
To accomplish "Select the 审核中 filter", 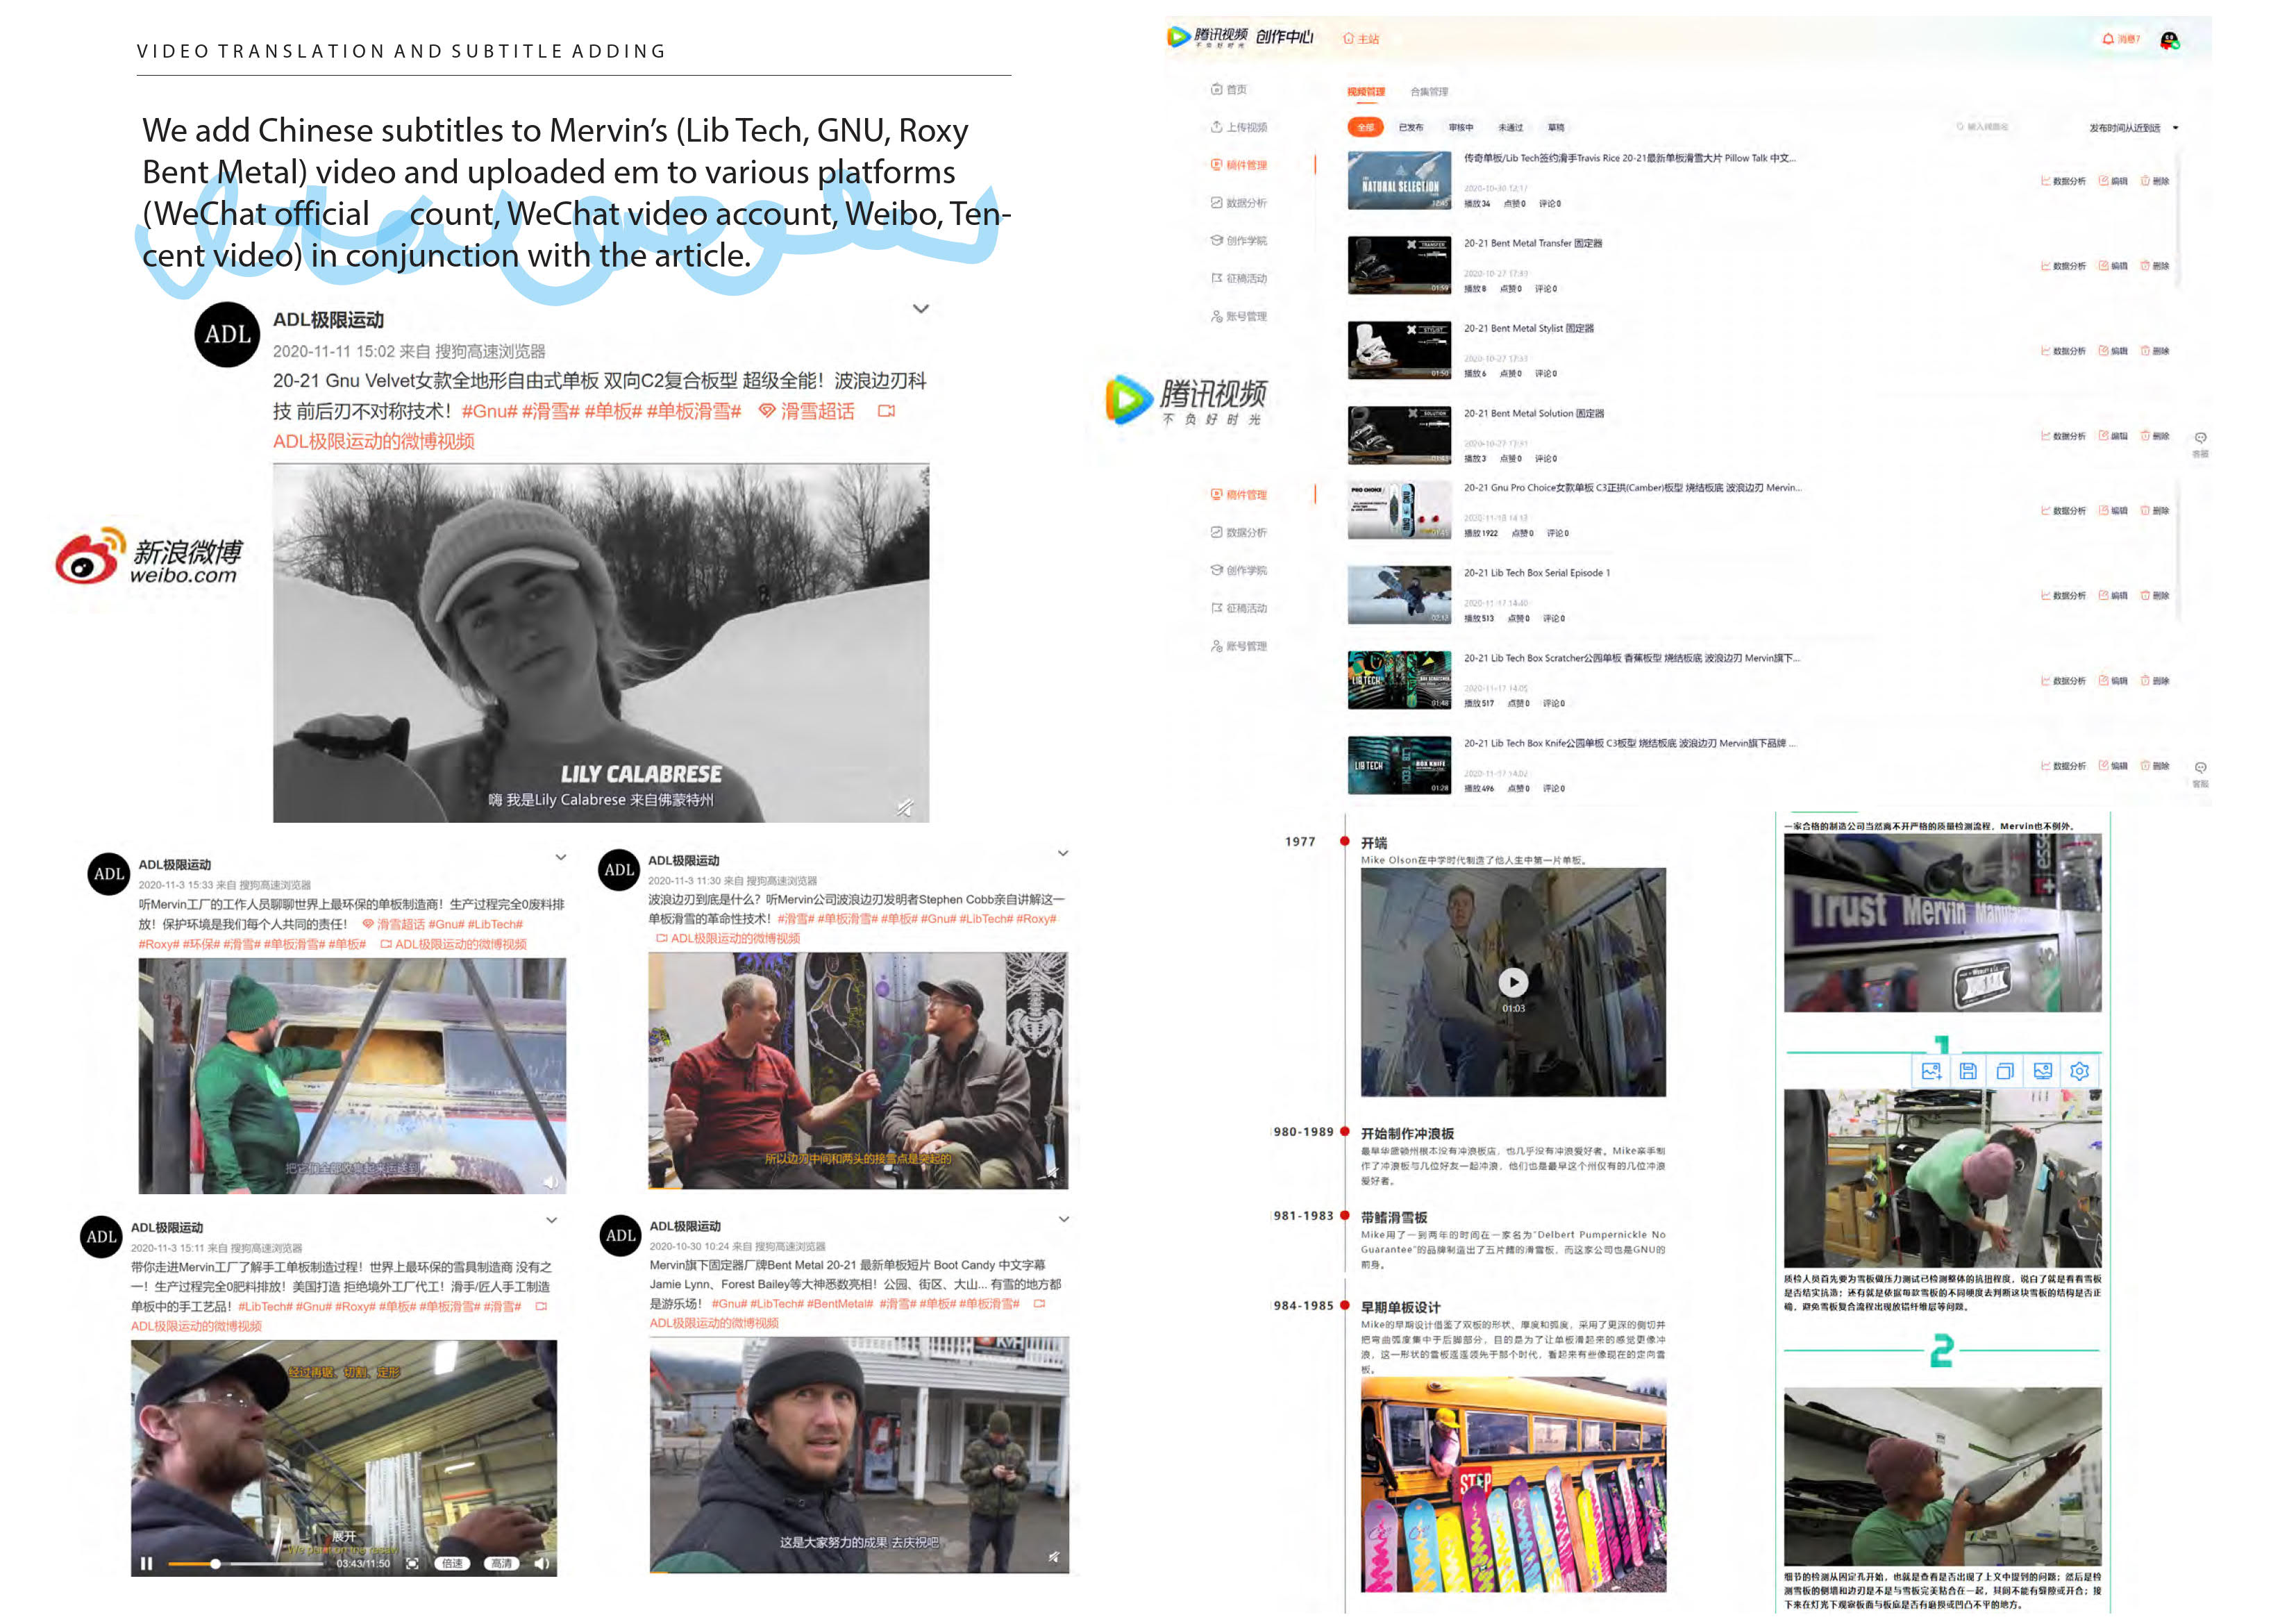I will pos(1461,127).
